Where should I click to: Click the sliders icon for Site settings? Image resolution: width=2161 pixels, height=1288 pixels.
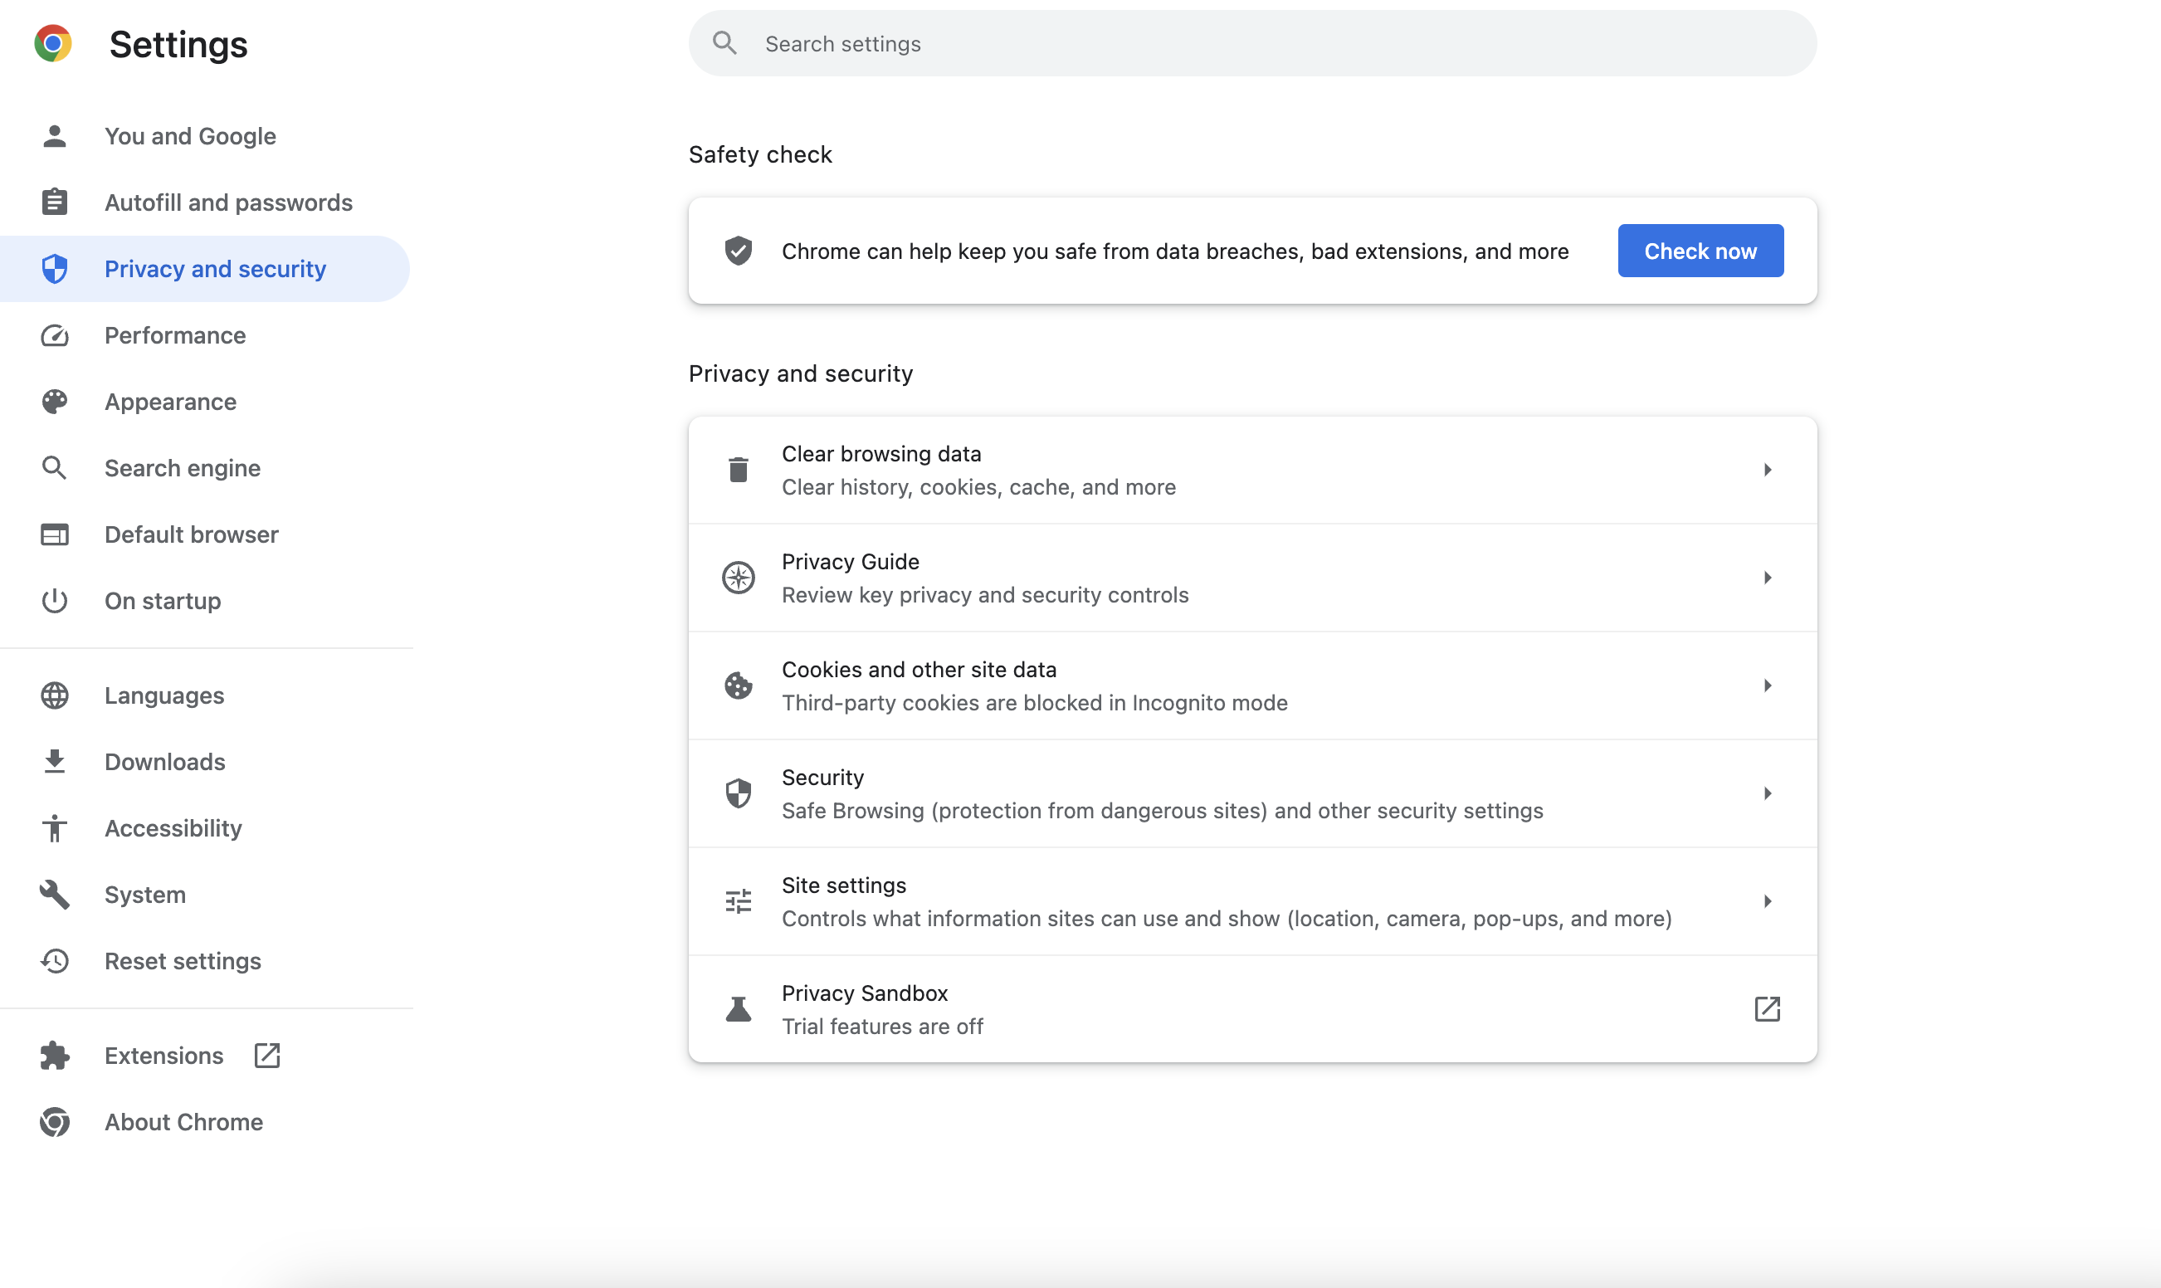[738, 900]
